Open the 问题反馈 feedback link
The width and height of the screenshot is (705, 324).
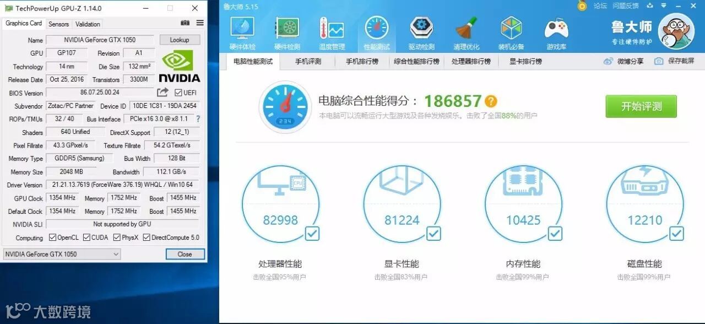tap(625, 6)
